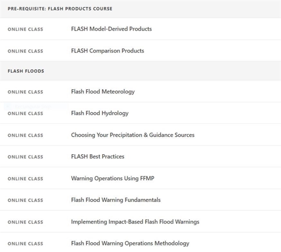Image resolution: width=281 pixels, height=252 pixels.
Task: Click Online Class label beside FLASH Best Practices
Action: [25, 157]
